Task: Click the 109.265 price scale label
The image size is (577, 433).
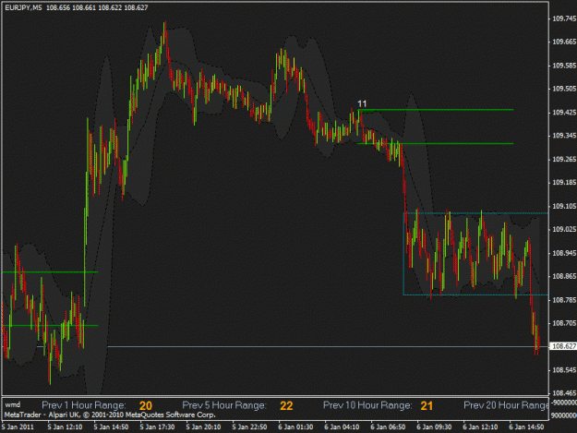Action: pos(564,160)
